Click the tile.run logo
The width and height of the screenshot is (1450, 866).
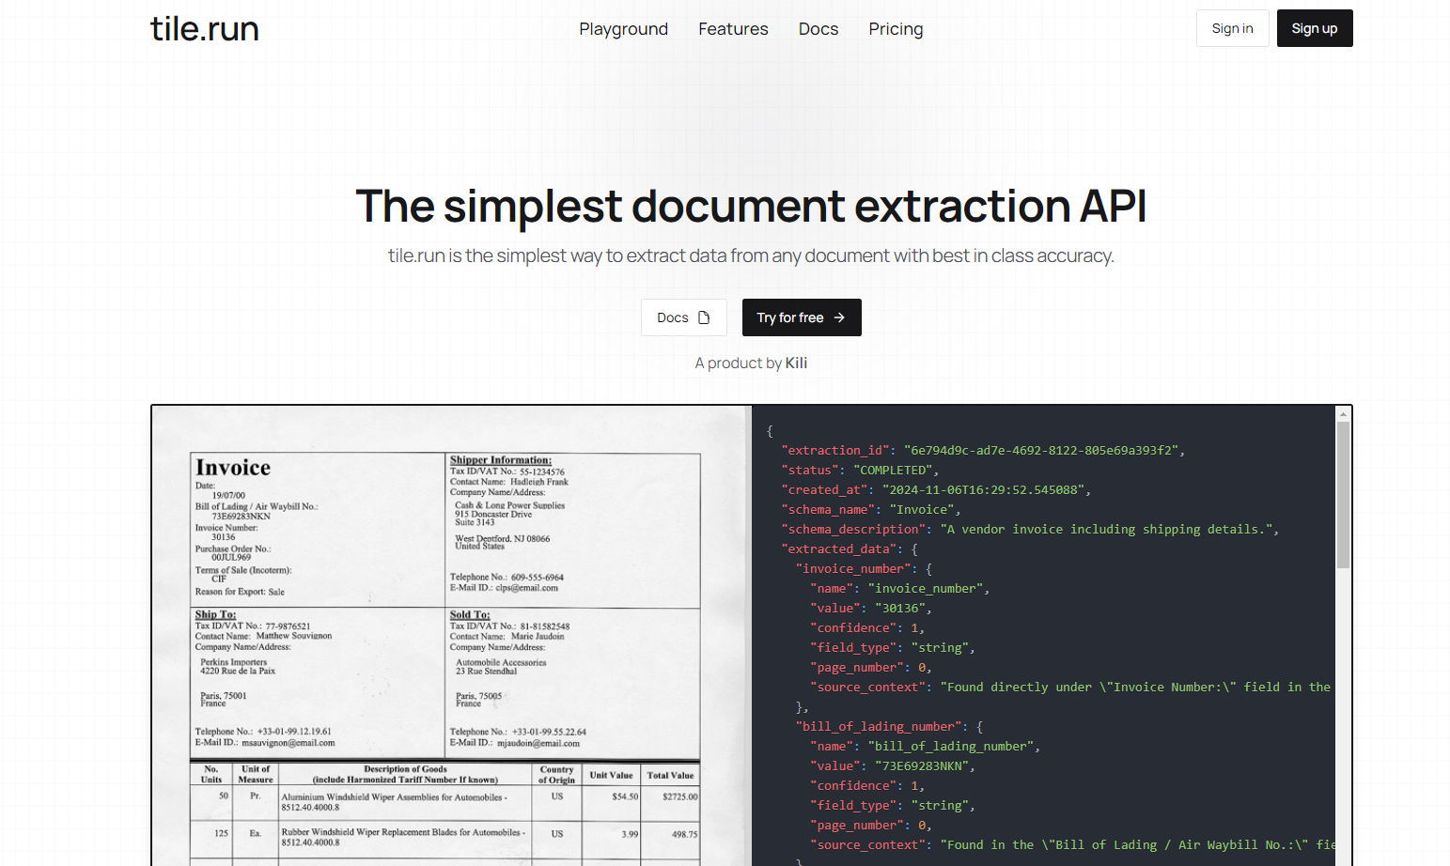204,29
